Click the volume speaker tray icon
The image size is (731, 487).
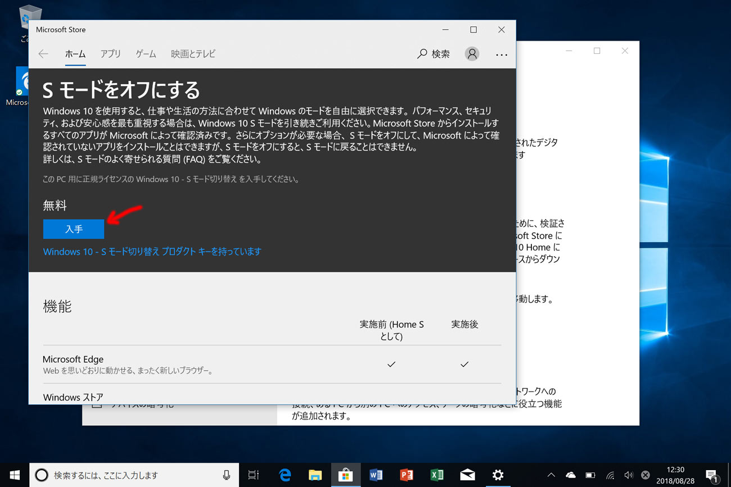coord(629,475)
